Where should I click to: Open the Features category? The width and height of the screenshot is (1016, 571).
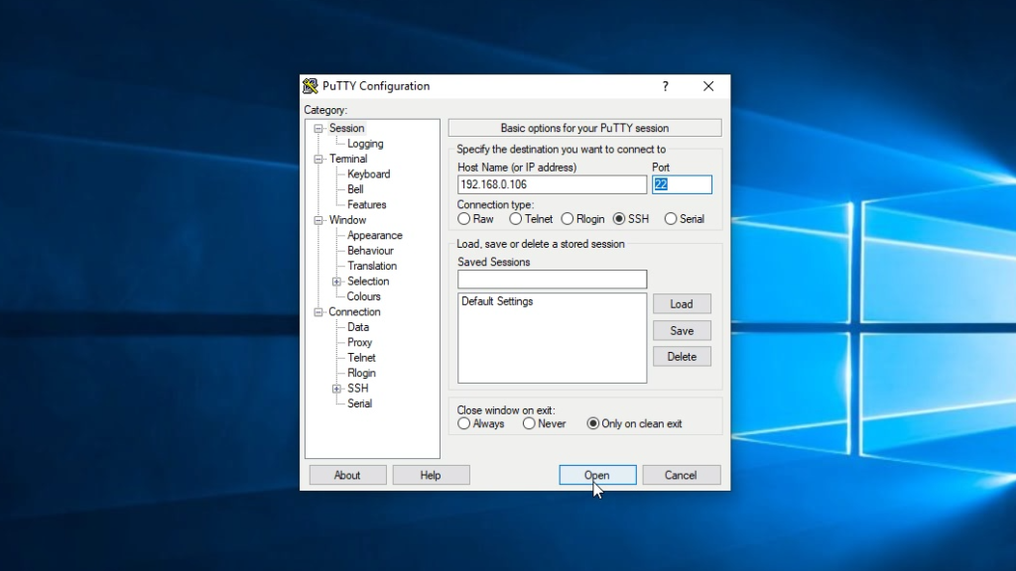pos(367,204)
